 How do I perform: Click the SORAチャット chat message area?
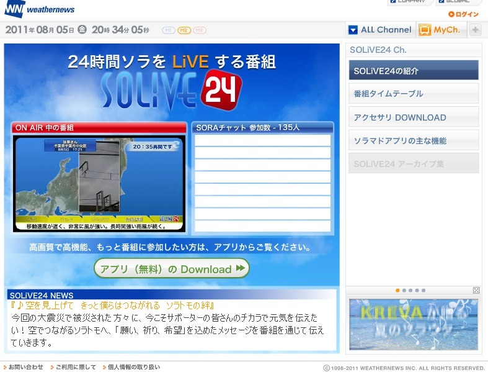[262, 183]
